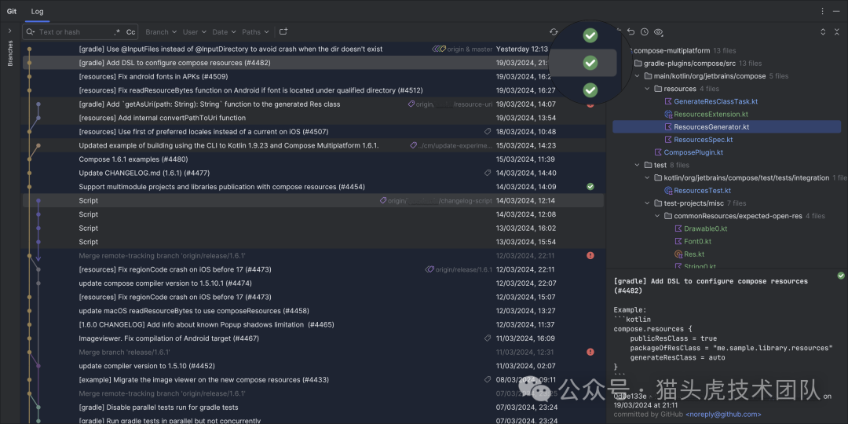848x424 pixels.
Task: Collapse the test-projects/misc folder node
Action: pyautogui.click(x=647, y=203)
